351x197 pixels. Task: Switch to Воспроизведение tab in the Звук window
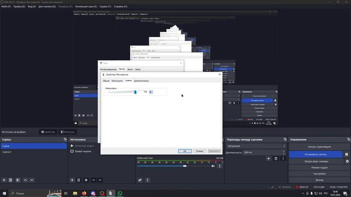(109, 69)
